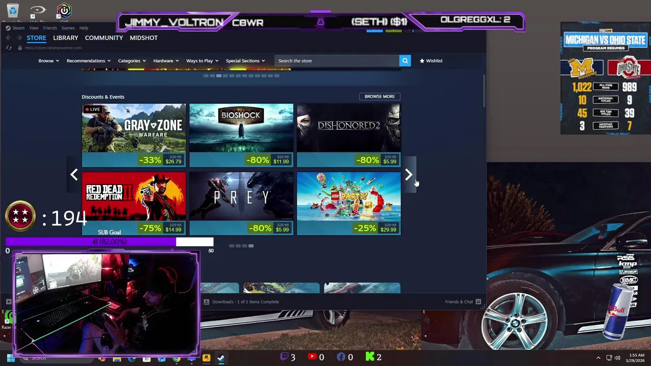Image resolution: width=651 pixels, height=366 pixels.
Task: Expand the Recommendations dropdown
Action: tap(88, 60)
